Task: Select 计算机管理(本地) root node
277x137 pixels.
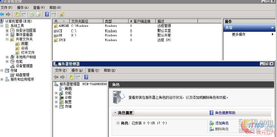Action: [19, 21]
